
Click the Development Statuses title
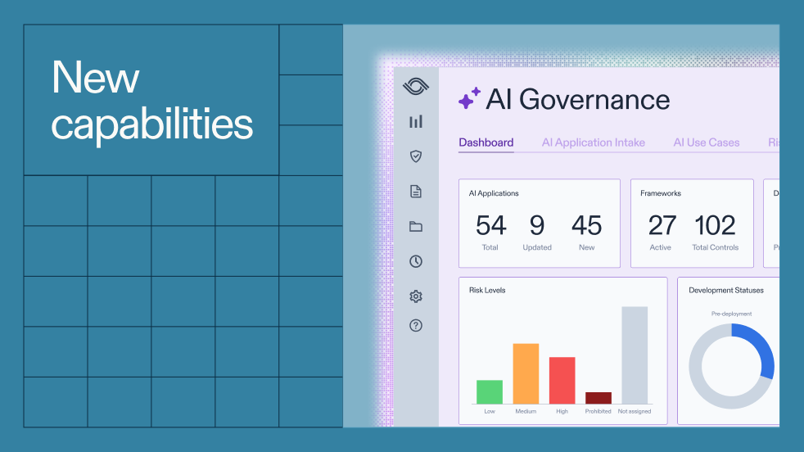(x=726, y=291)
